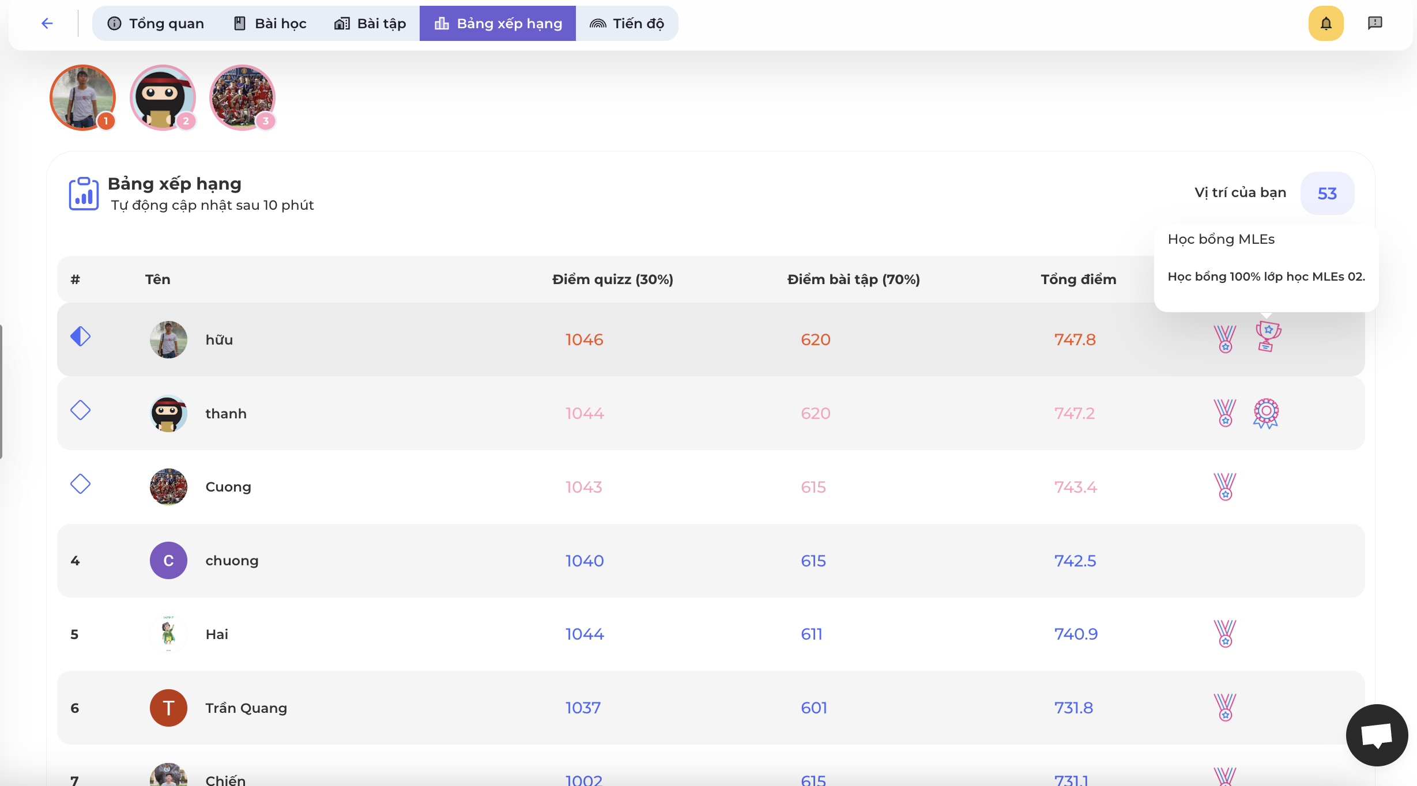
Task: Click the third-place team avatar in the podium
Action: [x=242, y=97]
